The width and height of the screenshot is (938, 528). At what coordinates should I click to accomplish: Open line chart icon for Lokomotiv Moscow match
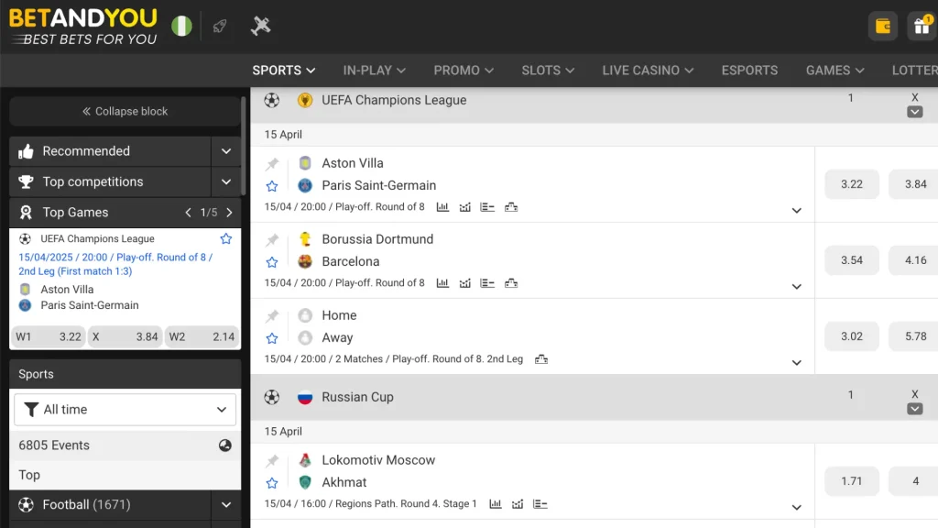[518, 504]
